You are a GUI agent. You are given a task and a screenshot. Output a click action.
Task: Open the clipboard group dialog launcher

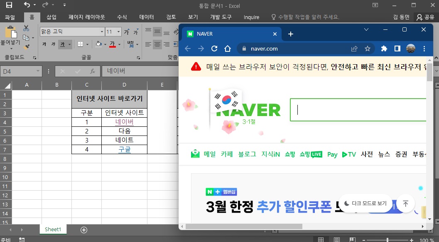[34, 58]
